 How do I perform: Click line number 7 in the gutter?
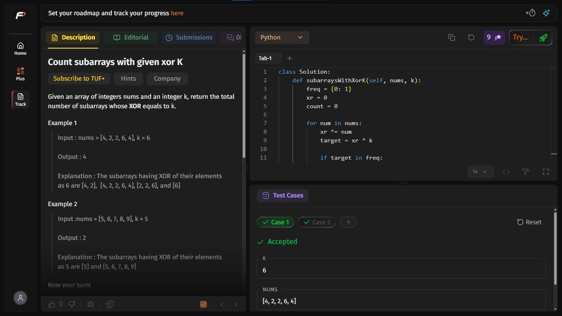[265, 123]
